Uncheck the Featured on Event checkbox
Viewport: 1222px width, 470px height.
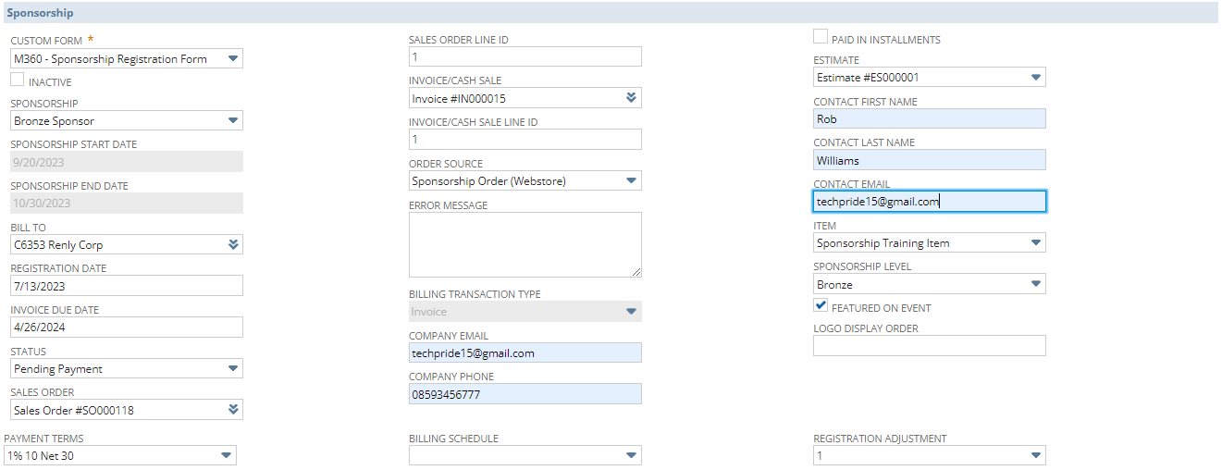pos(820,305)
